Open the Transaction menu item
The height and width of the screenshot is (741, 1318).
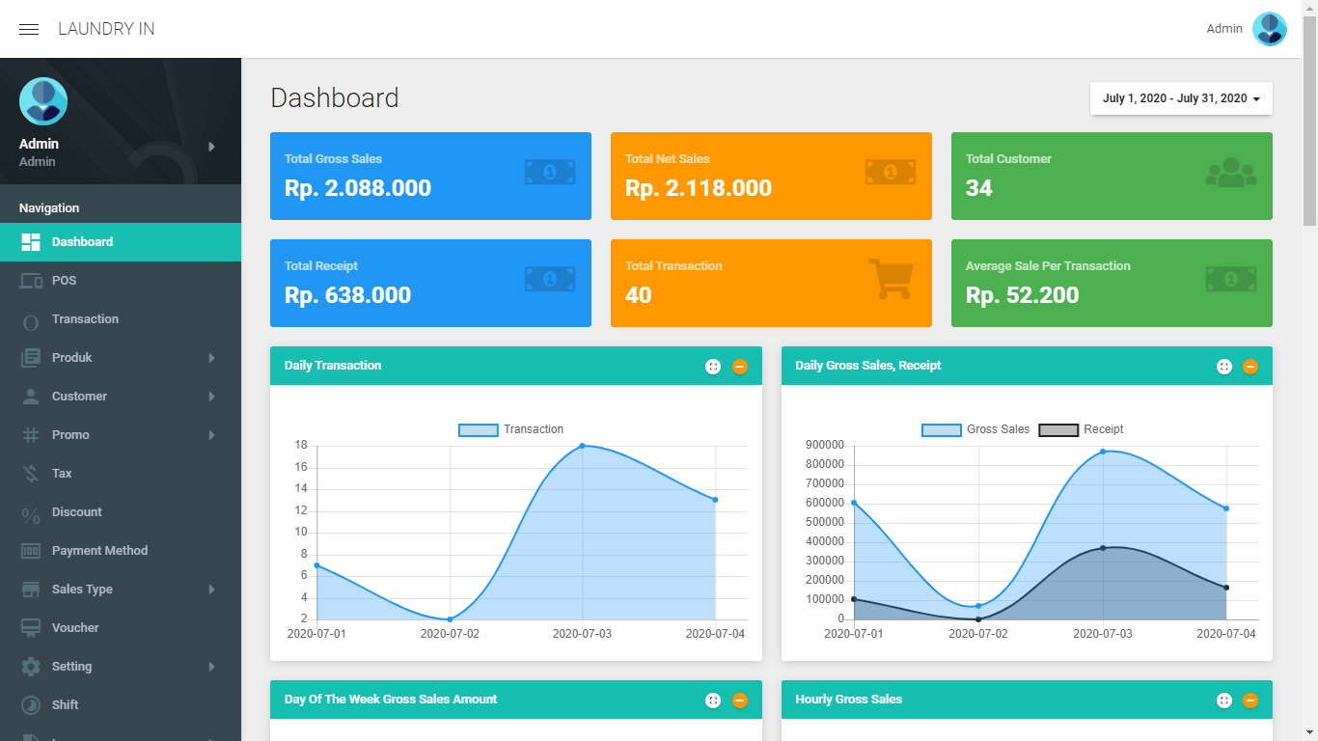coord(85,319)
